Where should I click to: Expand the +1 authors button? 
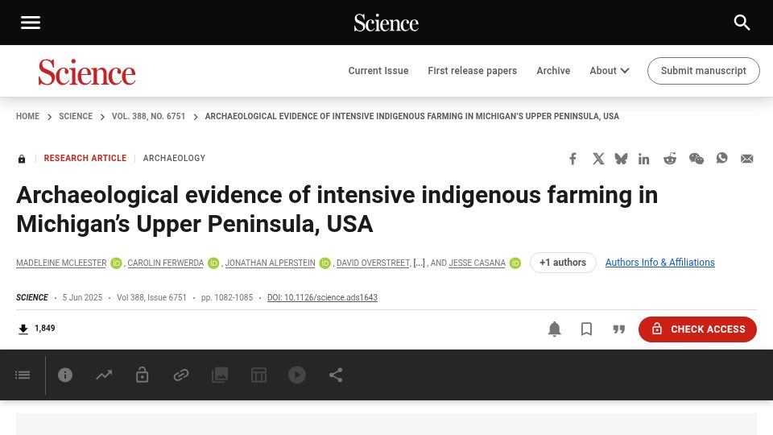(563, 263)
